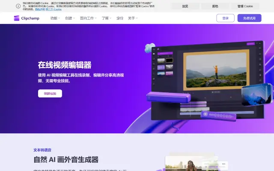Accept cookies with the 接受 button

point(185,6)
